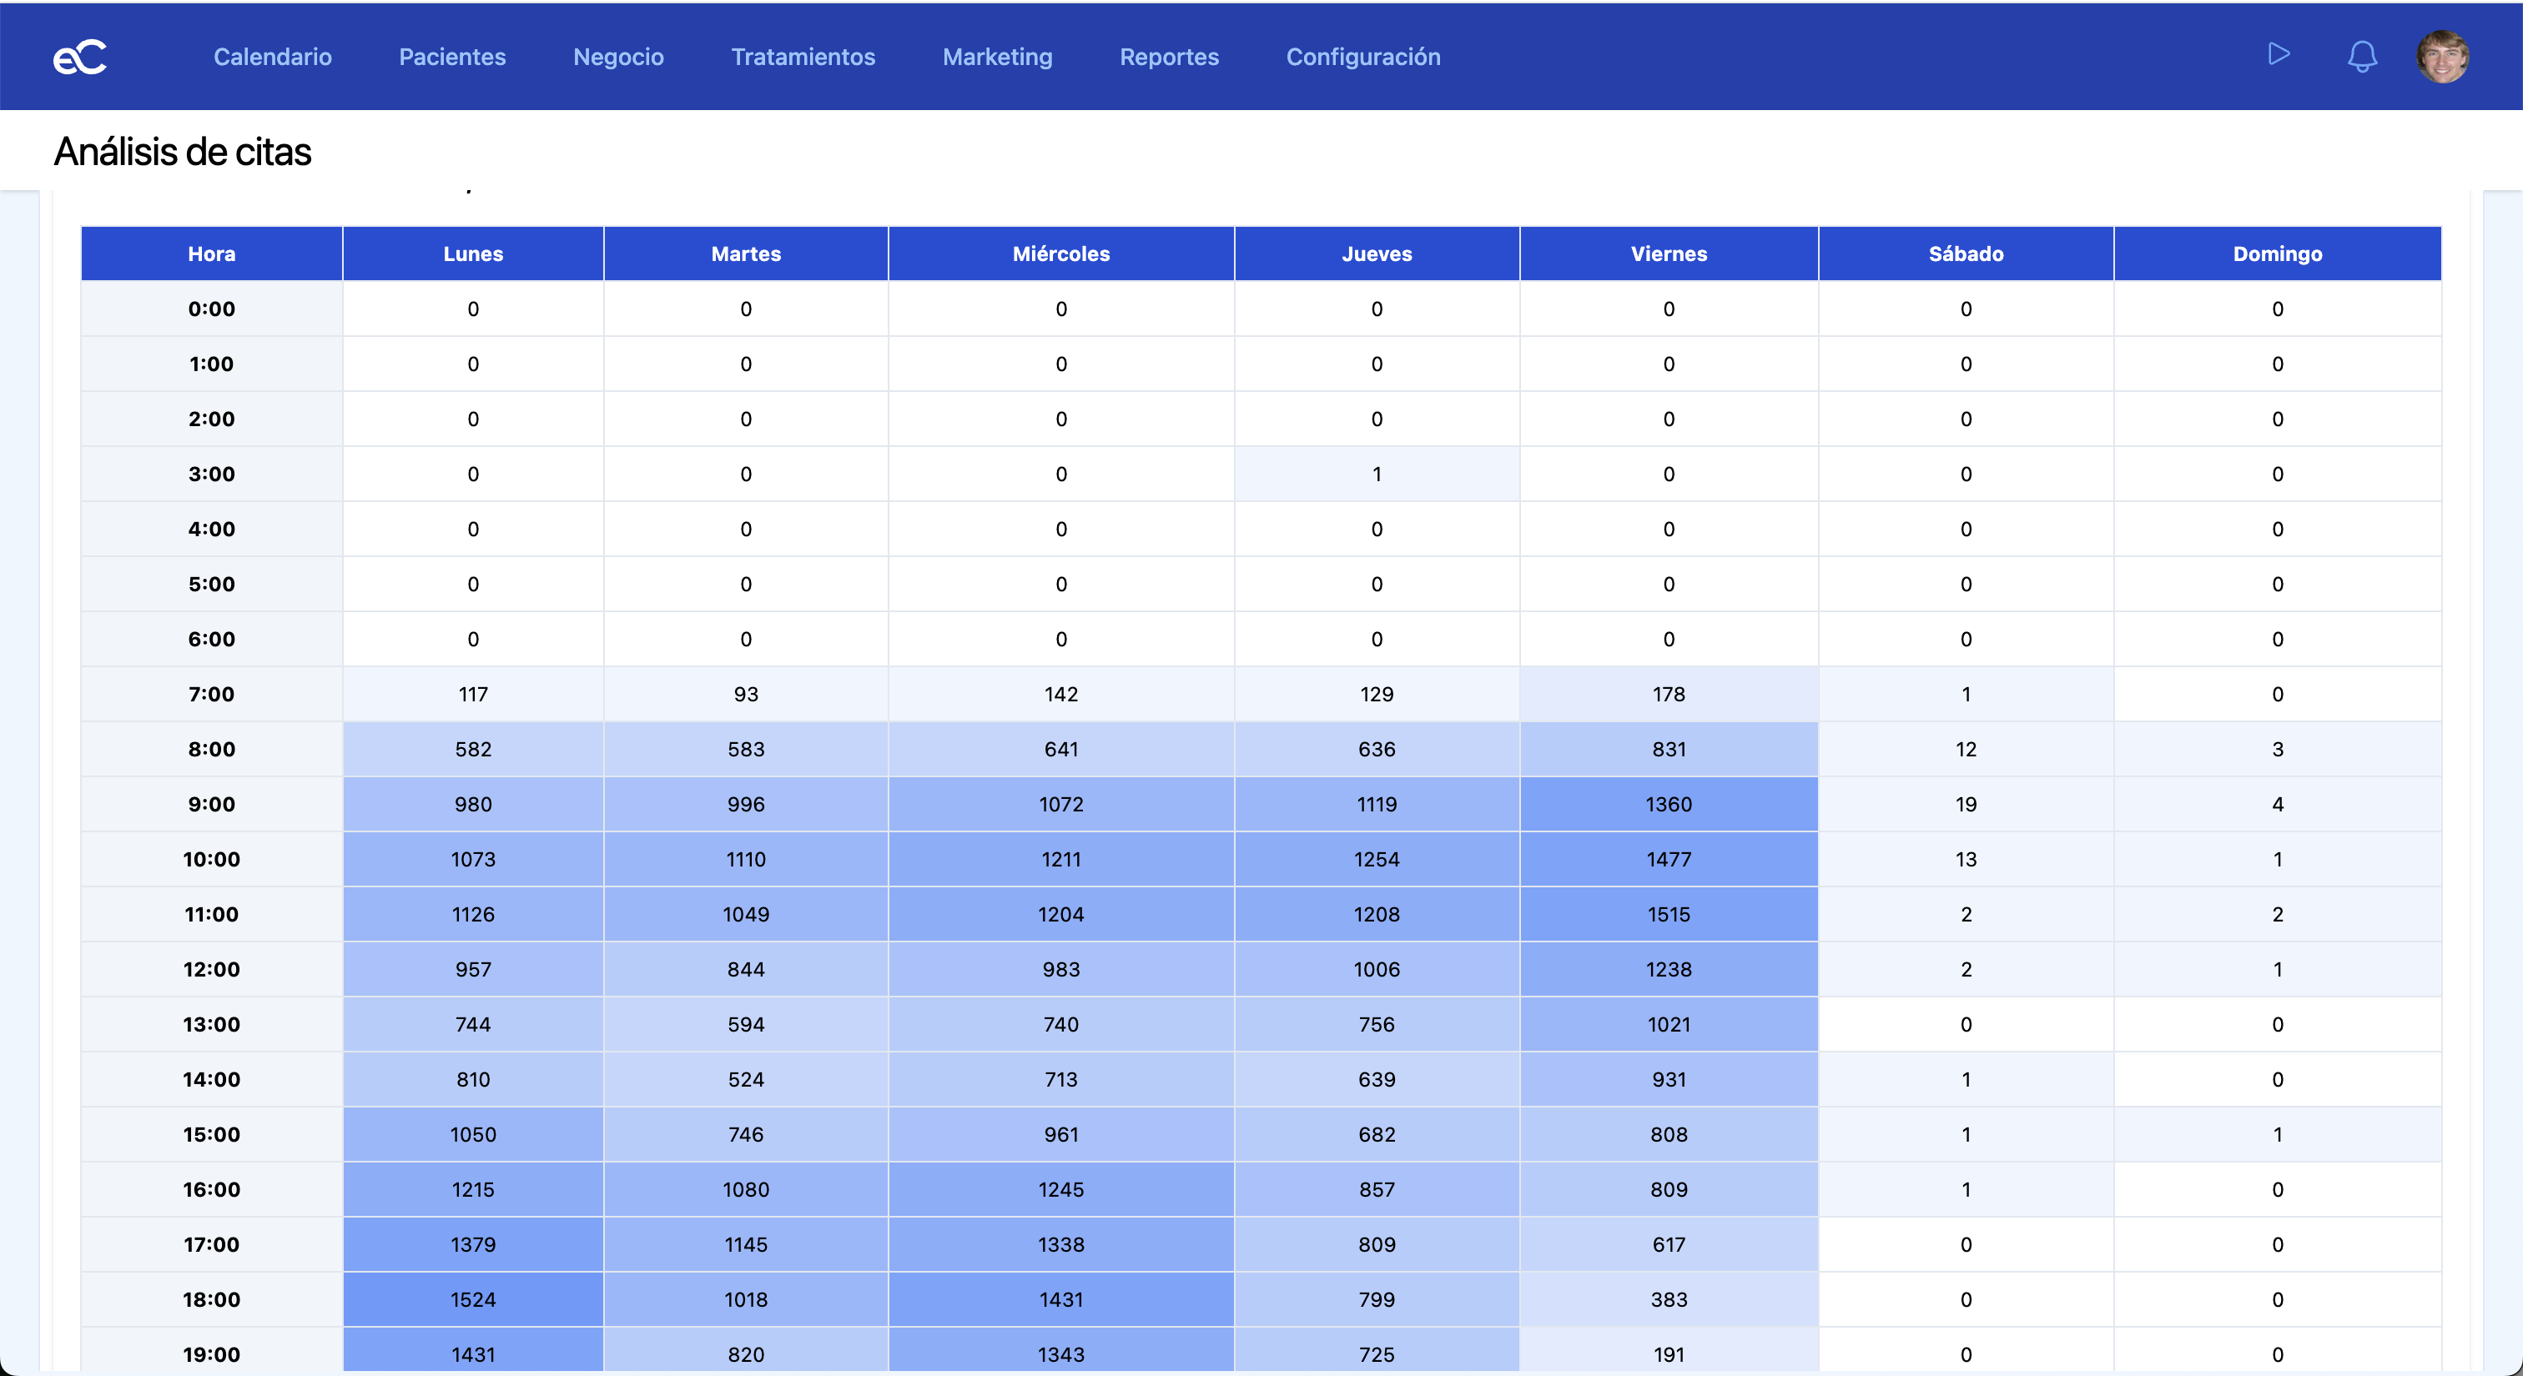The width and height of the screenshot is (2523, 1376).
Task: Click the Viernes 11:00 cell showing 1515
Action: click(1668, 914)
